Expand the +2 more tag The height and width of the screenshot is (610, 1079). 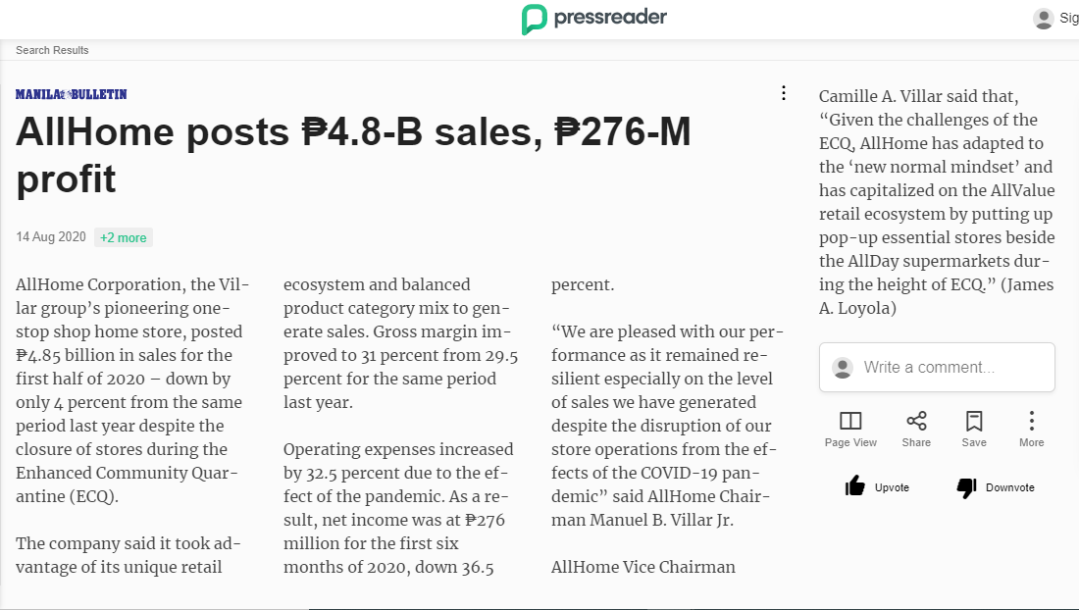click(124, 237)
